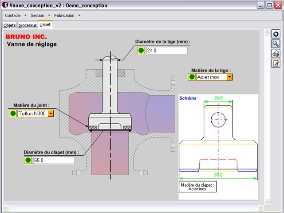Click the Matière du clapet Acier inox box
284x213 pixels.
click(x=197, y=187)
